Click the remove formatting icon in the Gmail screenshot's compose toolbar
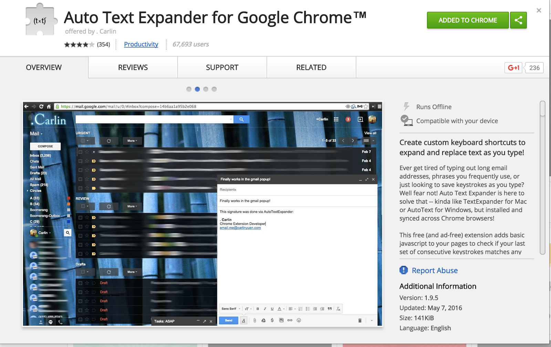This screenshot has height=347, width=551. (338, 309)
